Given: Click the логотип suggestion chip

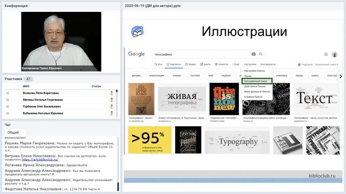Looking at the screenshot, I should [195, 75].
